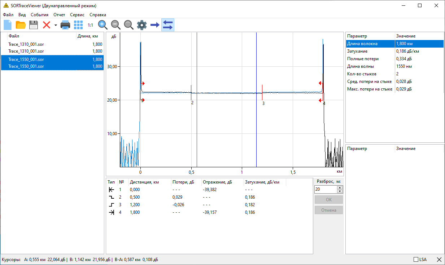Sort file list by Длина, км header
The width and height of the screenshot is (445, 265).
90,36
